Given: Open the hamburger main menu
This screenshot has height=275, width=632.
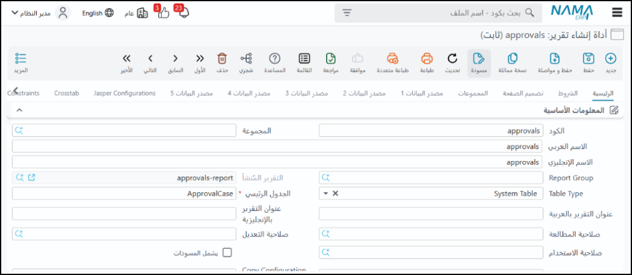Looking at the screenshot, I should point(617,13).
